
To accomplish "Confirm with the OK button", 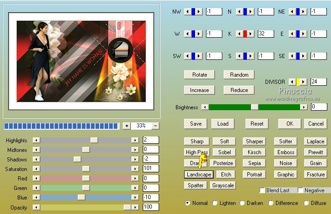I will (290, 124).
